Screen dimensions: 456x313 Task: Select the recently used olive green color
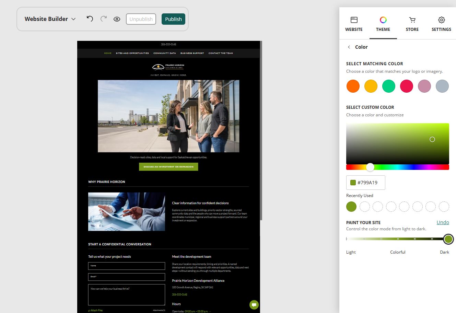(351, 207)
